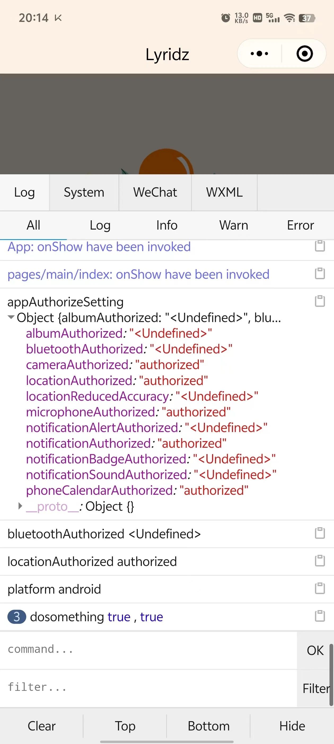Open the WeChat tab

[155, 192]
